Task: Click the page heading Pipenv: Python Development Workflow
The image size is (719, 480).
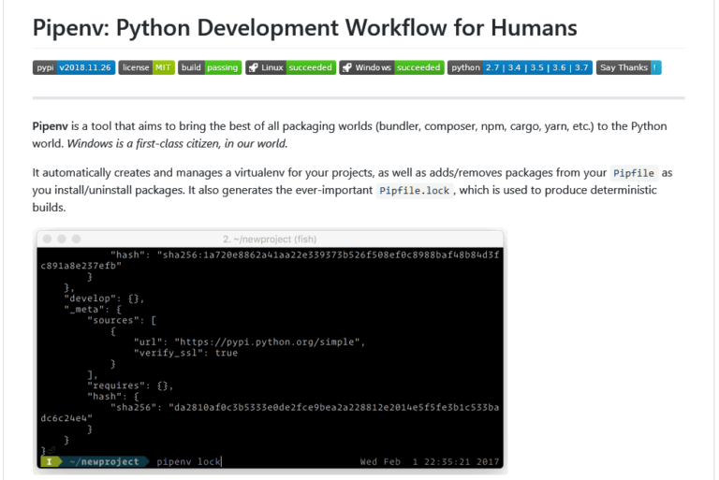Action: [304, 27]
